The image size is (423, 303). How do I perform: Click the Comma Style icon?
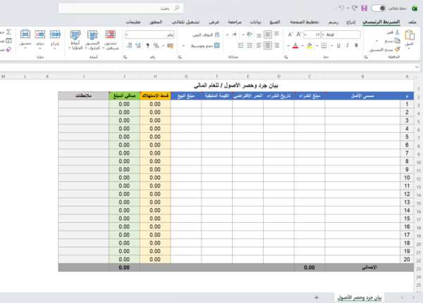[147, 46]
